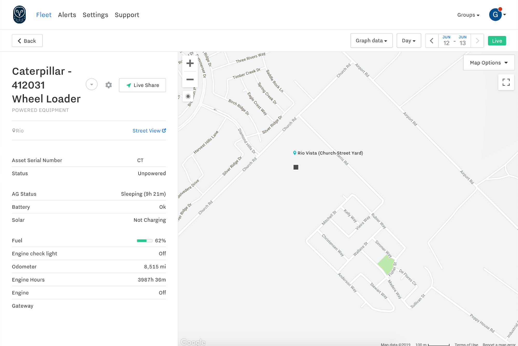Screen dimensions: 518x346
Task: Click the Alerts menu tab
Action: pyautogui.click(x=67, y=15)
